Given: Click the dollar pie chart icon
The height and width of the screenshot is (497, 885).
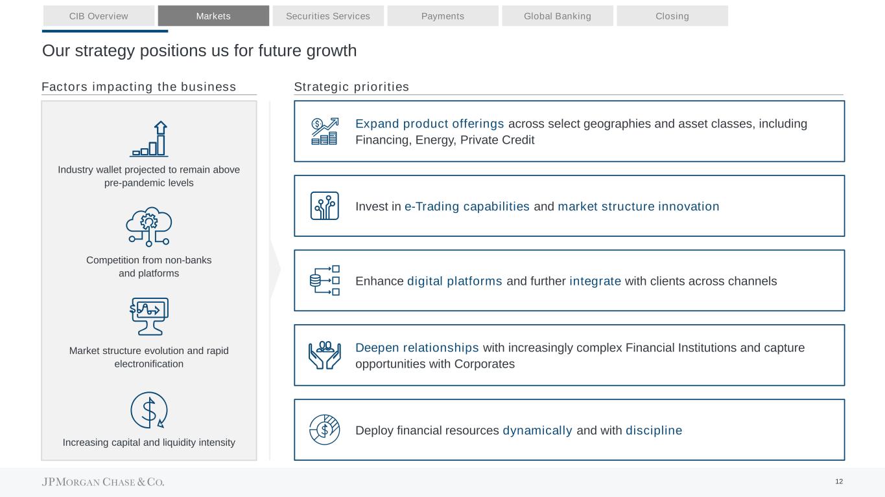Looking at the screenshot, I should [x=324, y=430].
